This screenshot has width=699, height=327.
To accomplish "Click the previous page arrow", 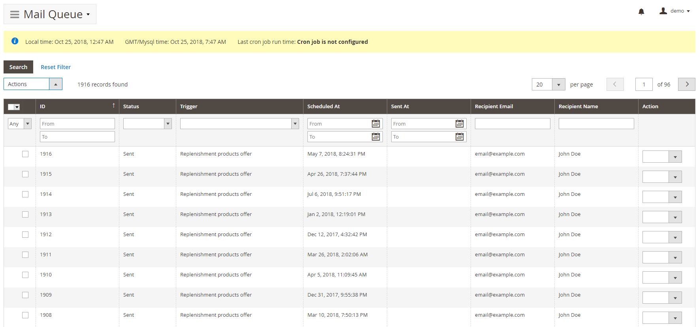I will (615, 84).
